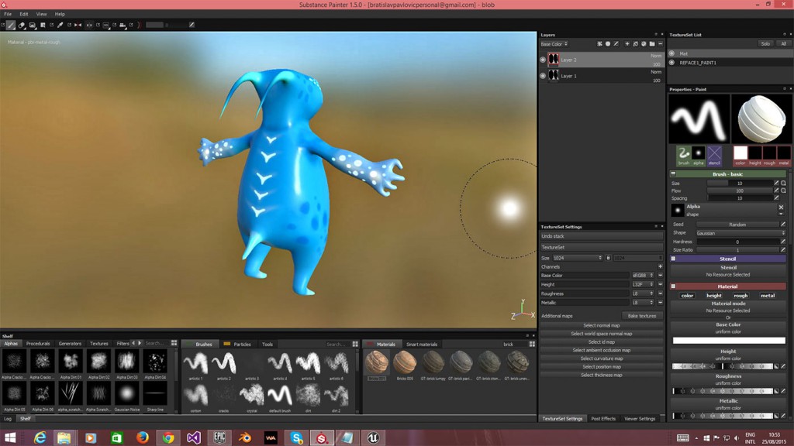Select the Mat texture set radio

[x=672, y=53]
